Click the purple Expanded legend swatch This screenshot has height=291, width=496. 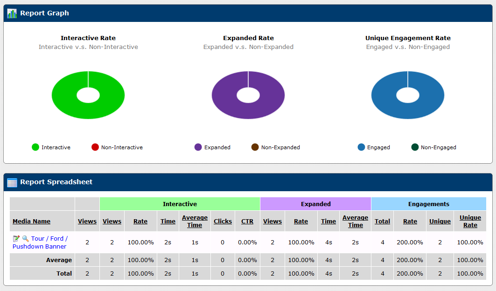[198, 147]
